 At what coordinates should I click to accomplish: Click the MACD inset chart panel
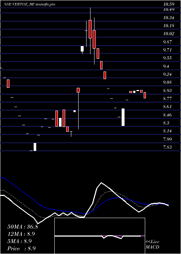click(100, 236)
